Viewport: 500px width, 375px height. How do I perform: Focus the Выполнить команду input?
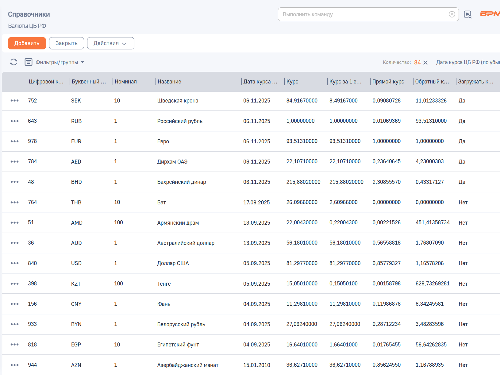pos(363,14)
